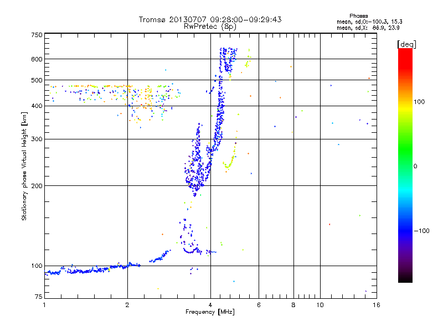The width and height of the screenshot is (443, 332).
Task: Click the '10' x-axis tick label
Action: pos(320,305)
